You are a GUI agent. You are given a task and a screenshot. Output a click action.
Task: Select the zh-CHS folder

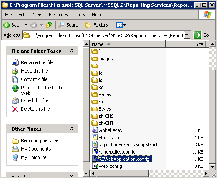[102, 116]
